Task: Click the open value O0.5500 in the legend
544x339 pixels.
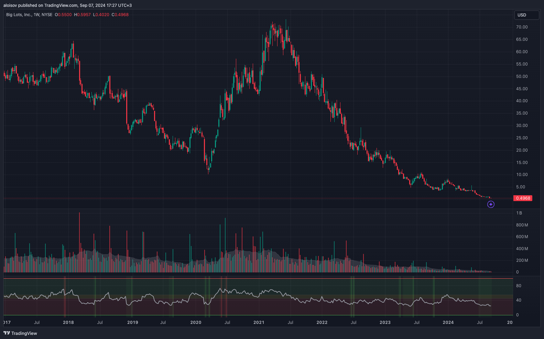Action: click(x=63, y=15)
